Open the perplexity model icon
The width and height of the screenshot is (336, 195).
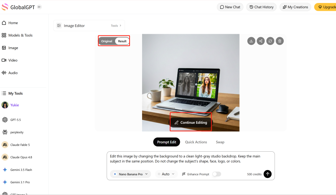pyautogui.click(x=5, y=132)
